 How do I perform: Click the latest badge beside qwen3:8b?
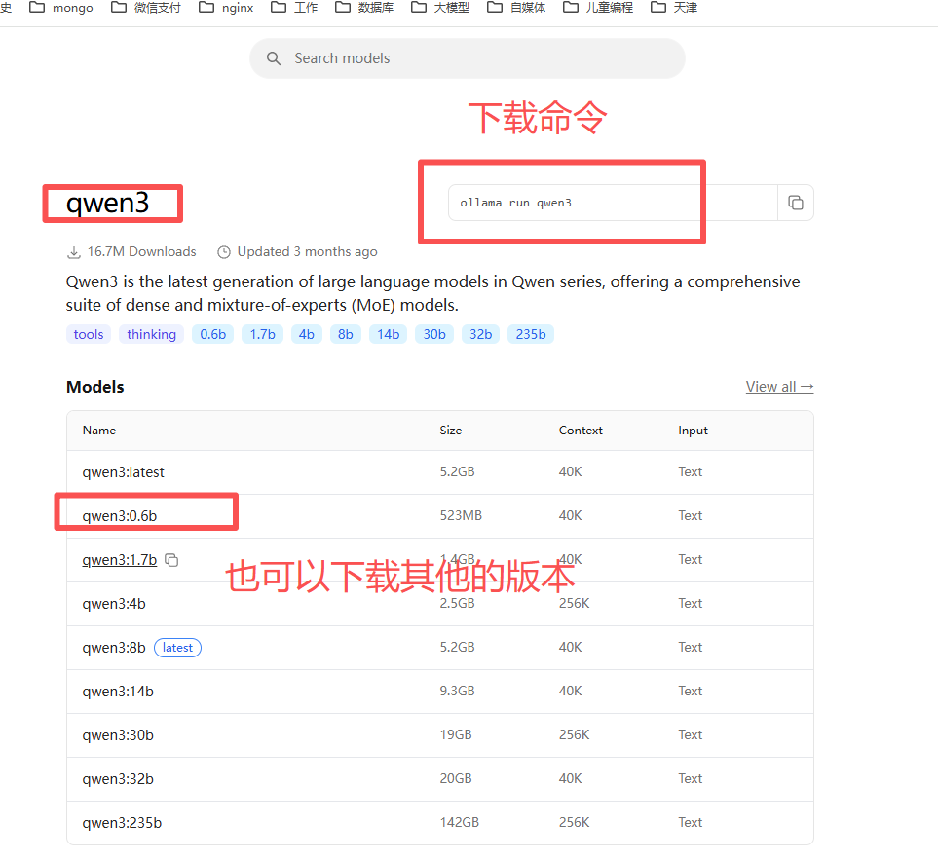177,648
